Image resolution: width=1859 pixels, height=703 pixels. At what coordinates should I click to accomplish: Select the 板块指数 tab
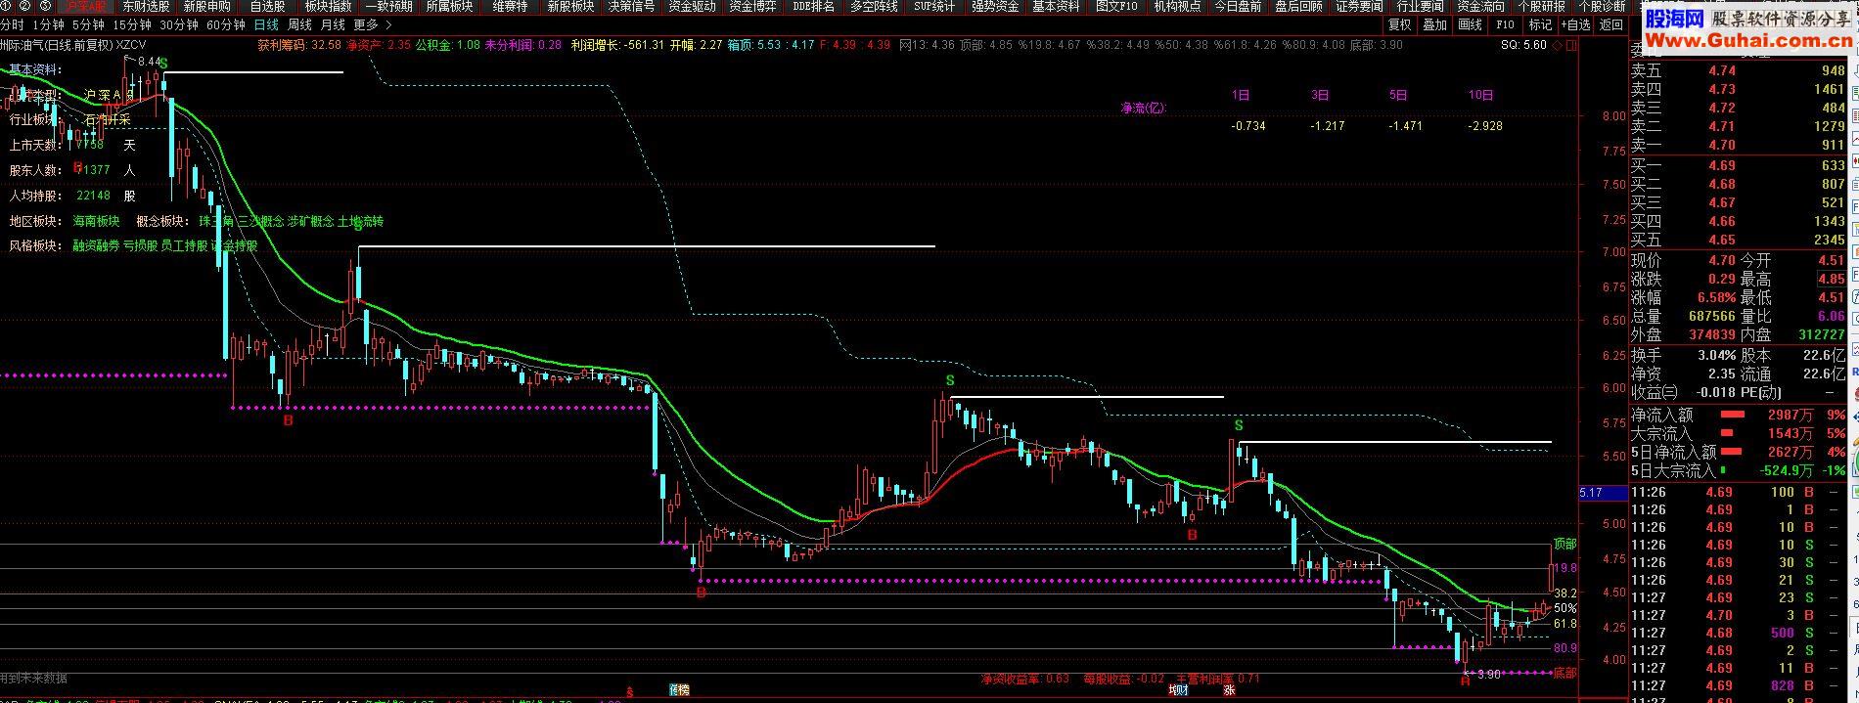328,6
